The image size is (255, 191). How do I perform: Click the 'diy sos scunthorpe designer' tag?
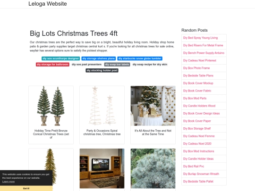(x=60, y=58)
